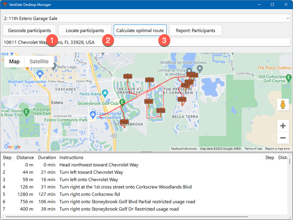Click the Old Corkscrew Golf Course marker
This screenshot has height=220, width=293.
[289, 77]
